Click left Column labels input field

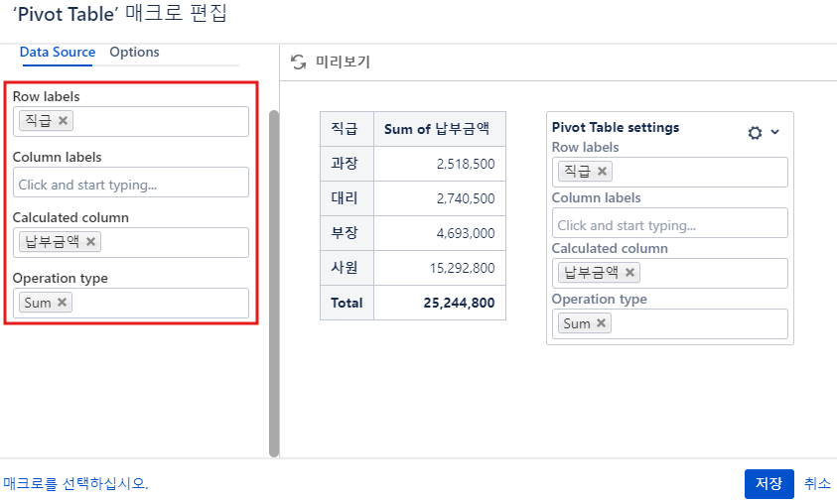[x=131, y=183]
